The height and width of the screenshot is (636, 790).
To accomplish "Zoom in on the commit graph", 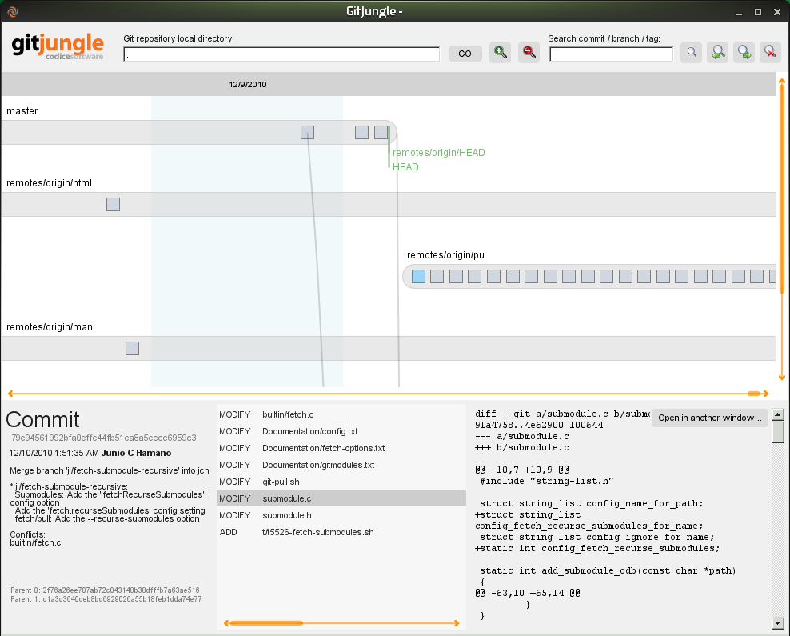I will (501, 53).
